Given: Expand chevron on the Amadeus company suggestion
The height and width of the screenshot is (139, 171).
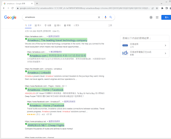Looking at the screenshot, I should pyautogui.click(x=165, y=45).
